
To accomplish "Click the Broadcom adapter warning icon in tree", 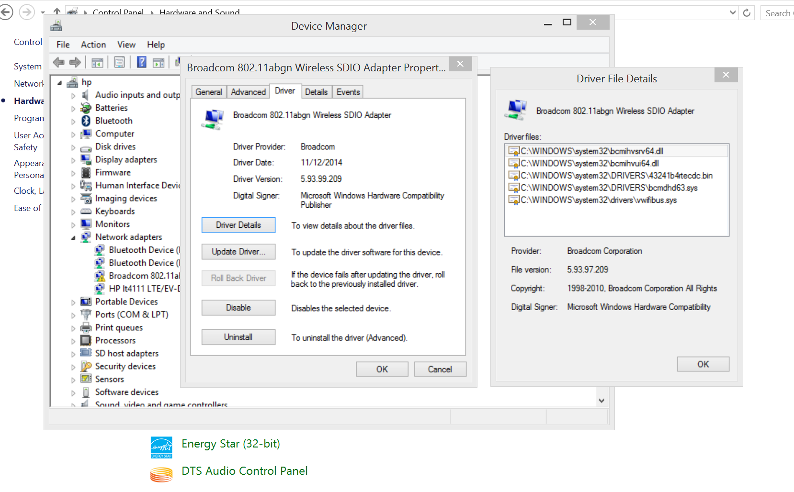I will coord(100,276).
